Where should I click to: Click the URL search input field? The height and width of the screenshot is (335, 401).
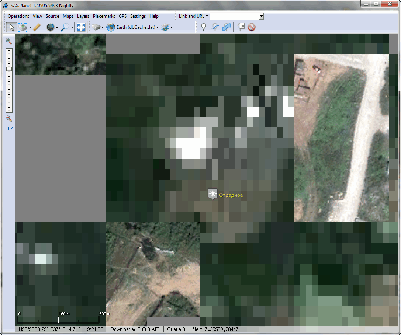(x=234, y=16)
